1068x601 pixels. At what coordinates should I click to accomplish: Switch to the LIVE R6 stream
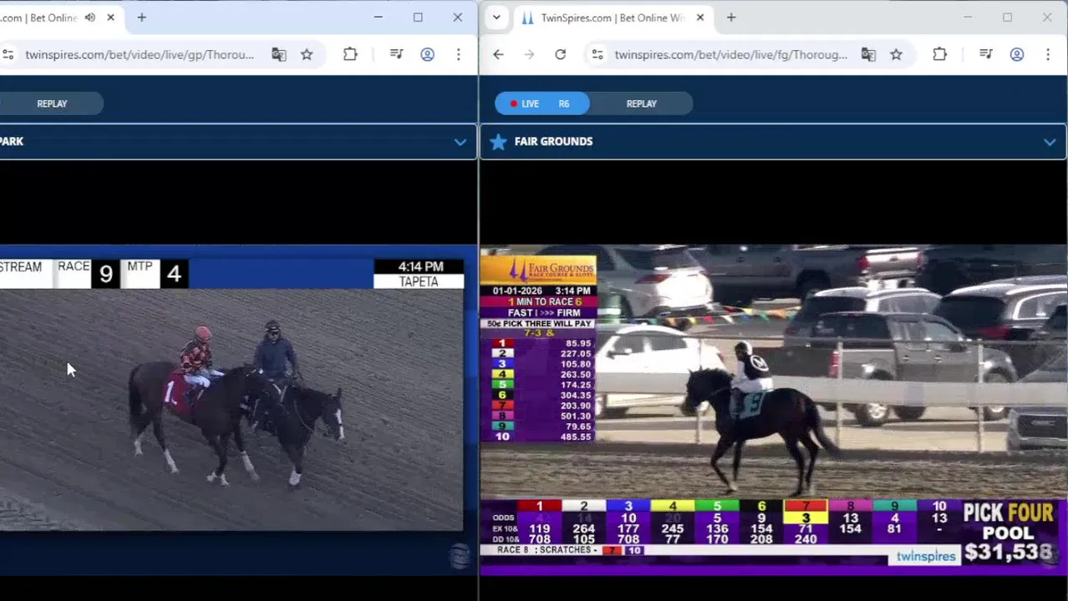pyautogui.click(x=542, y=104)
